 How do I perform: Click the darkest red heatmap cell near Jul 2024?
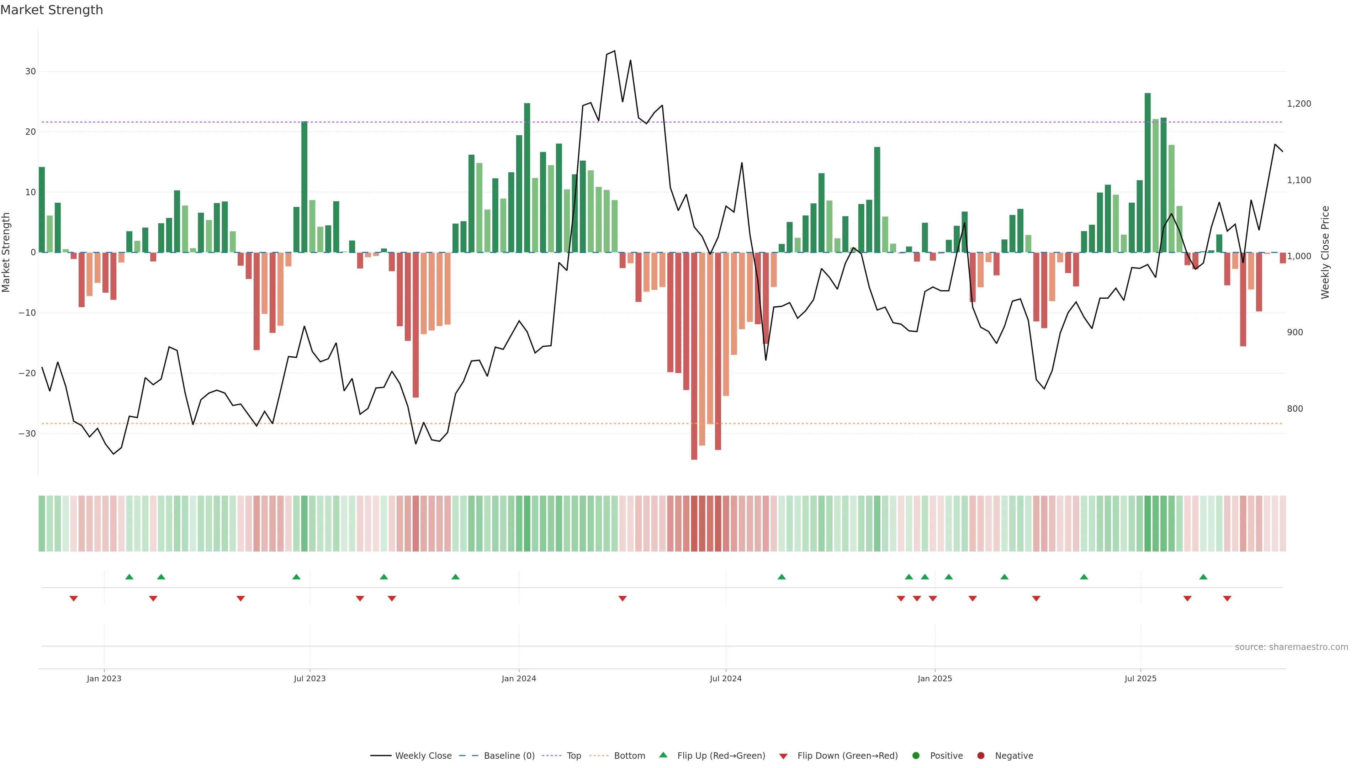point(694,523)
